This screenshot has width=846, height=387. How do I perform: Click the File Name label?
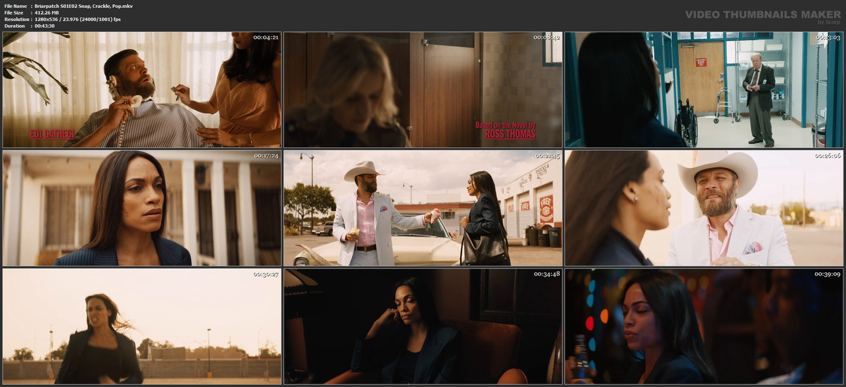(x=16, y=6)
